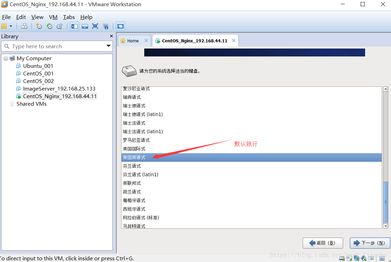Open the Snapshot Manager wrench-clock icon
The image size is (391, 262).
60,26
